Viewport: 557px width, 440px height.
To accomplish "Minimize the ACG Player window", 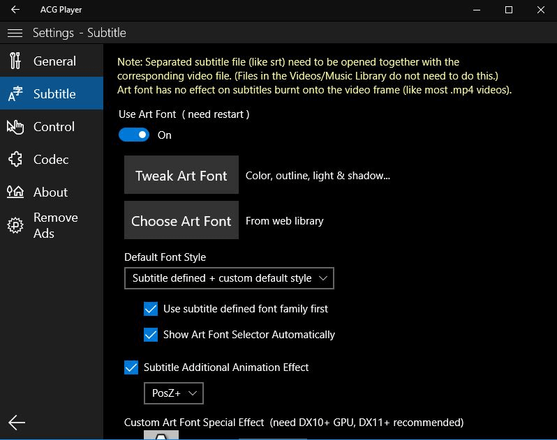I will (477, 10).
